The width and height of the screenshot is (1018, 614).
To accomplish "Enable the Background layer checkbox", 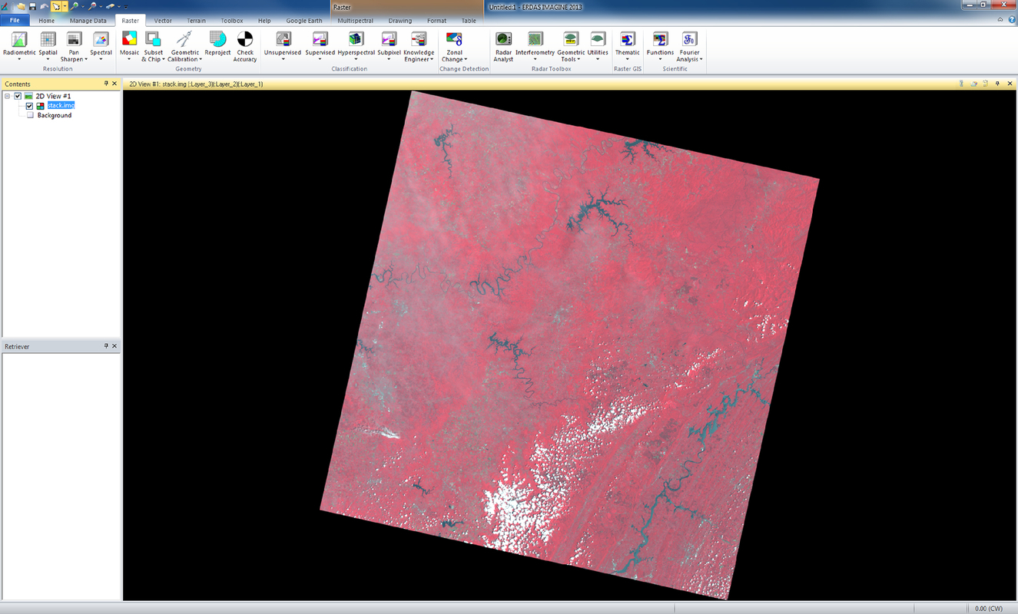I will point(28,115).
